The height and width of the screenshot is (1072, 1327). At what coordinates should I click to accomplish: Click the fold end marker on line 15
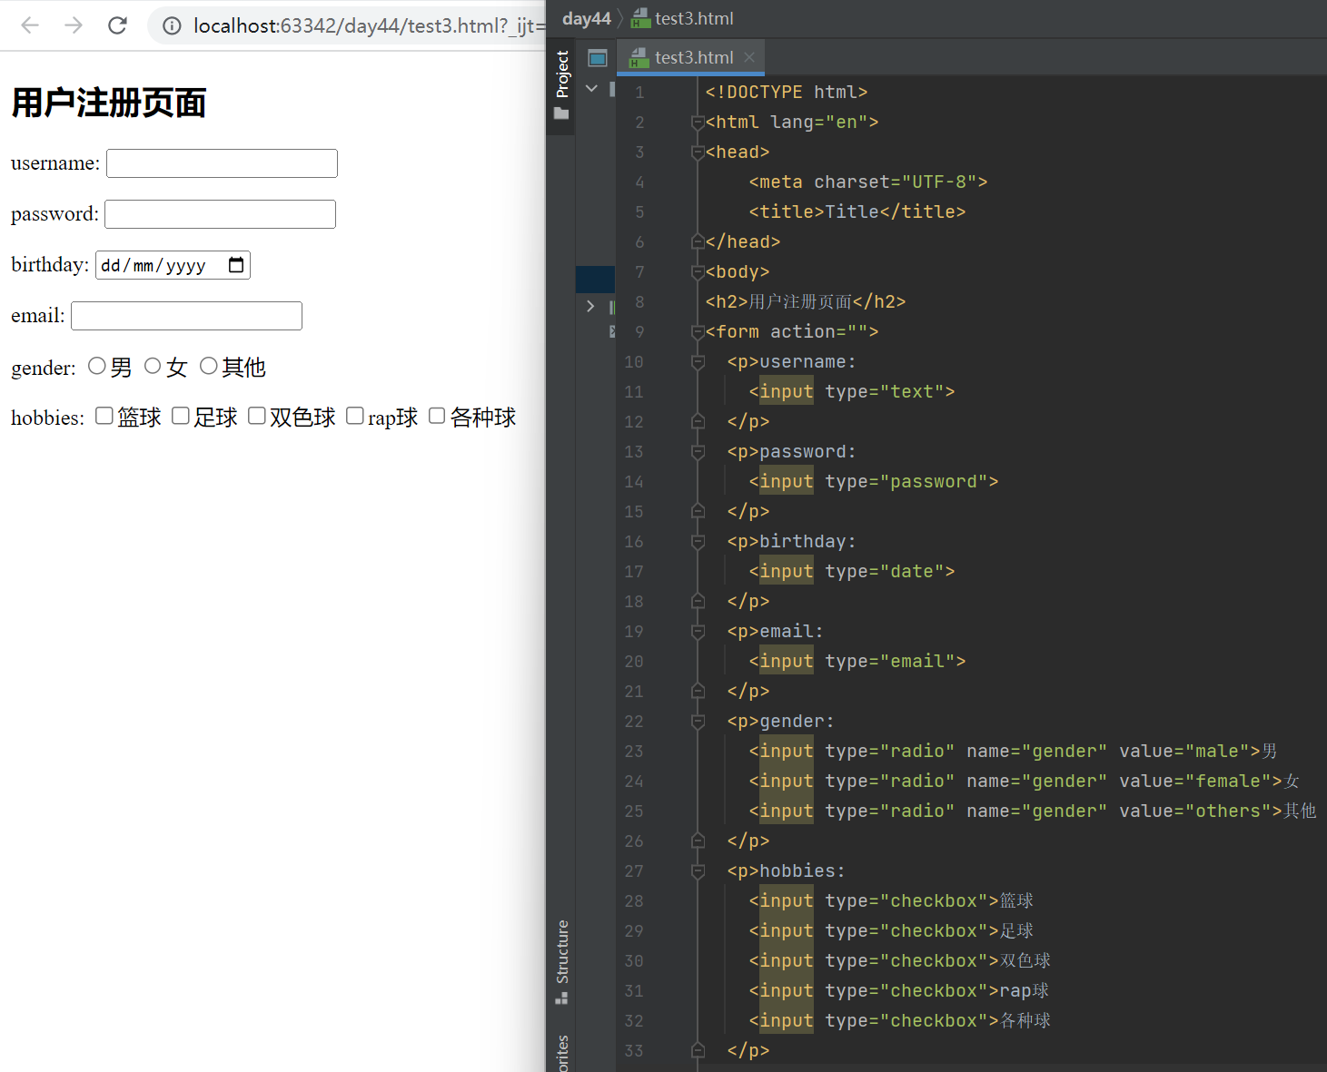(x=698, y=512)
